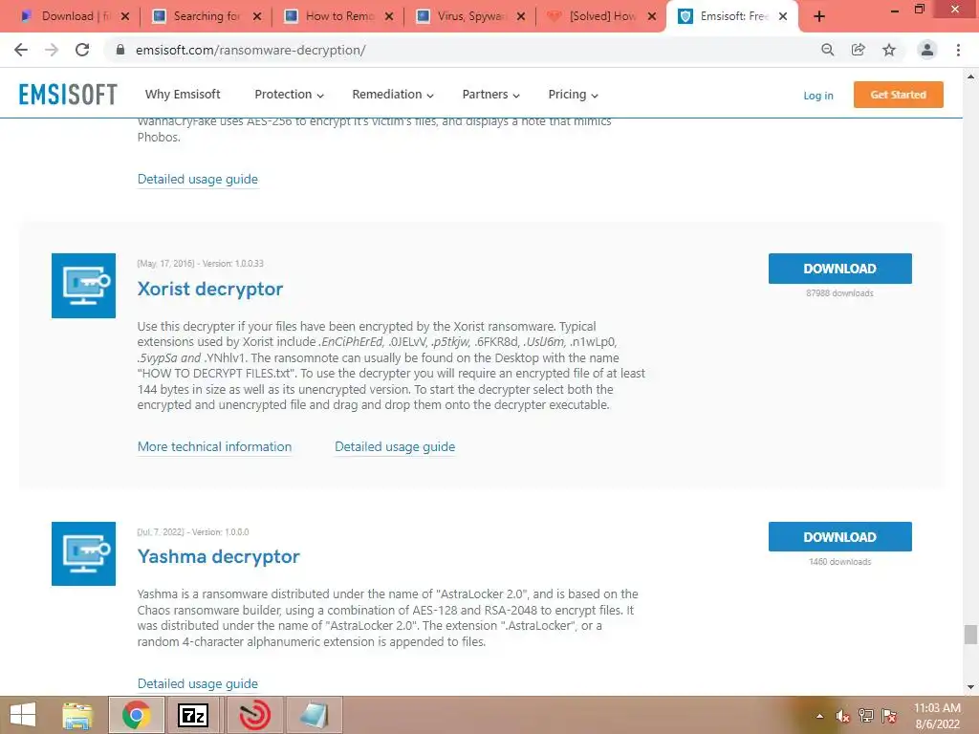Open WannaCryFake detailed usage guide link
The image size is (979, 734).
tap(197, 179)
